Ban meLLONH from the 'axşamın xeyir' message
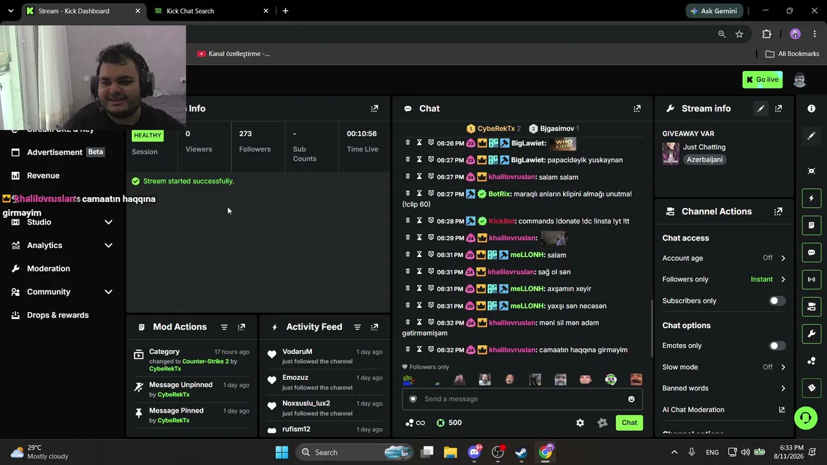Viewport: 827px width, 465px height. (x=431, y=288)
